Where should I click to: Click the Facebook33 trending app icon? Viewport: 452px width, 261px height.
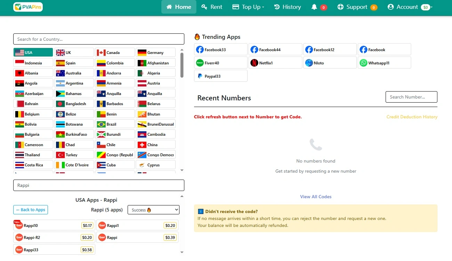200,50
